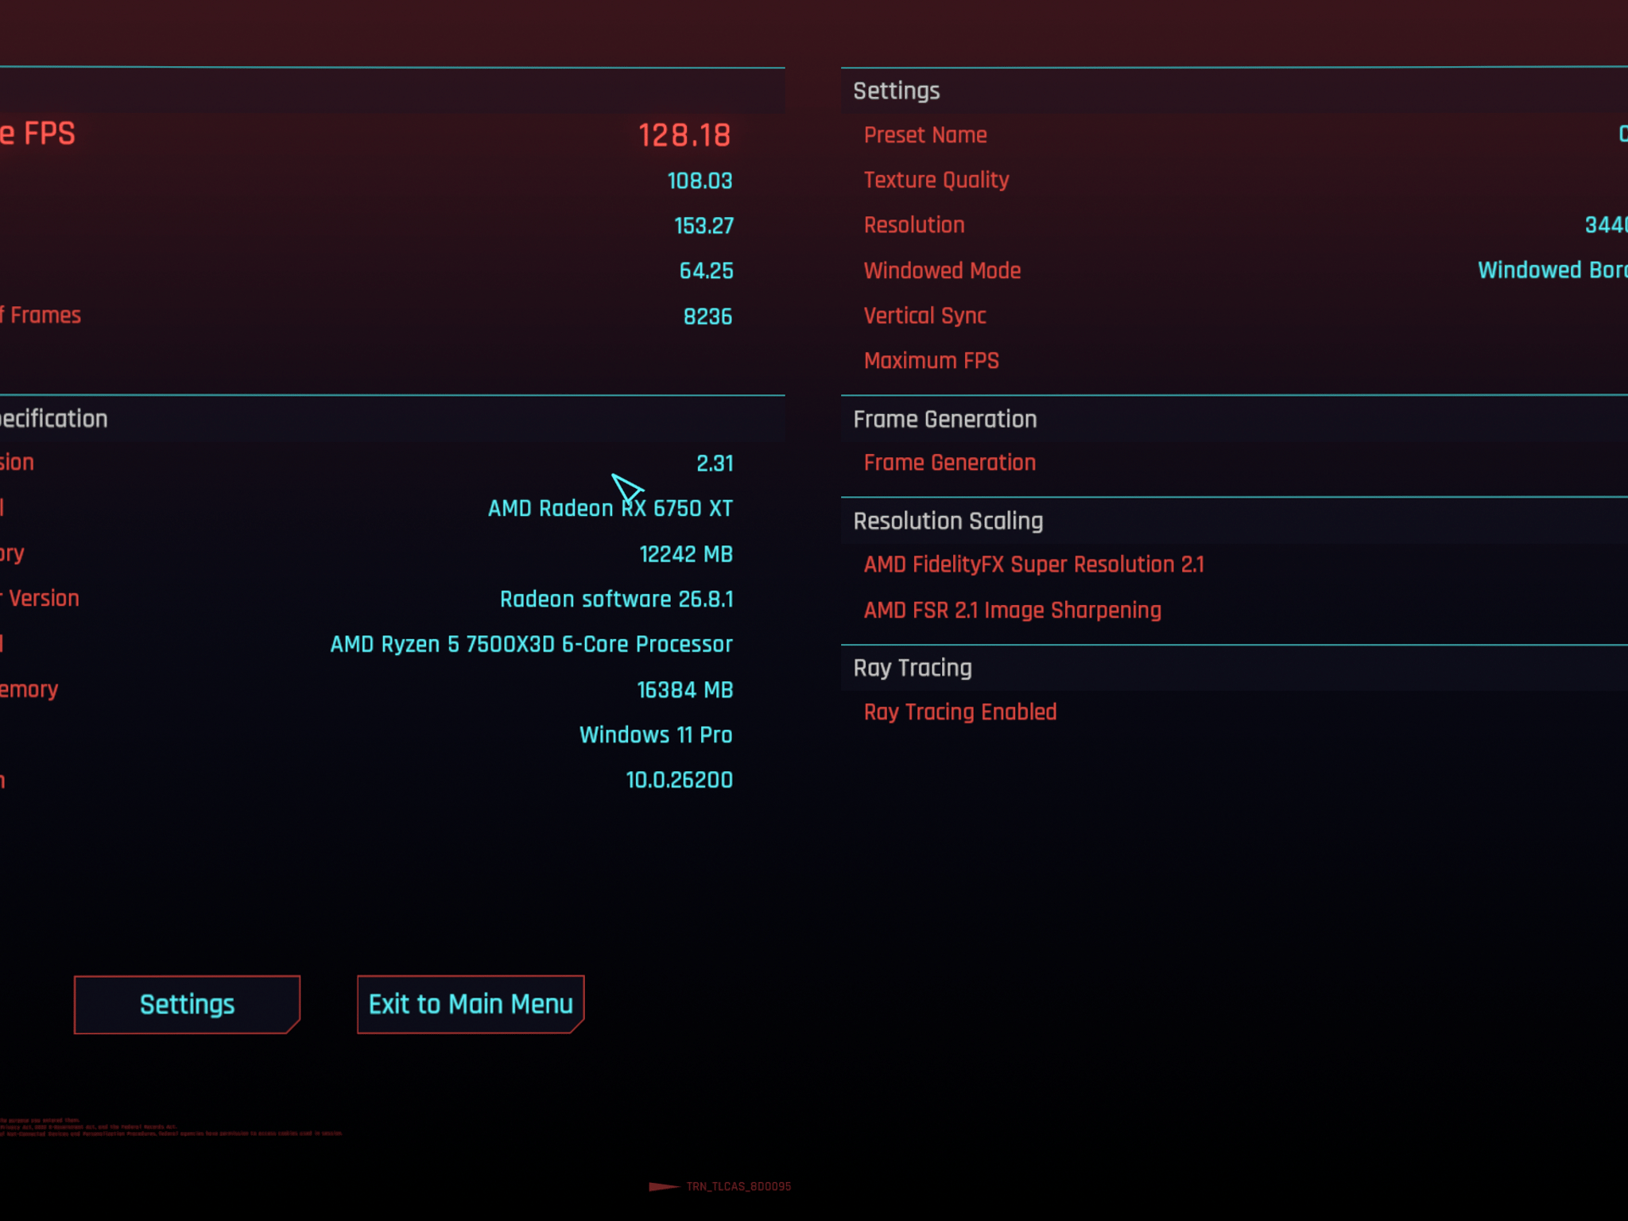Select the average FPS value 128.18
This screenshot has width=1628, height=1221.
click(x=684, y=135)
